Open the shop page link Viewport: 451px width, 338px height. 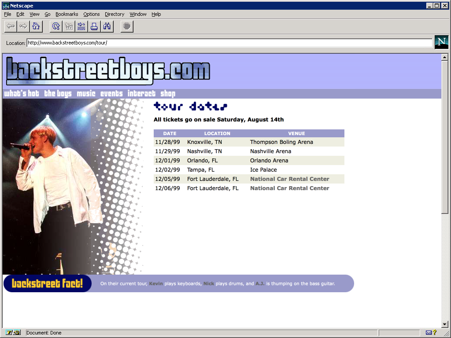point(168,93)
